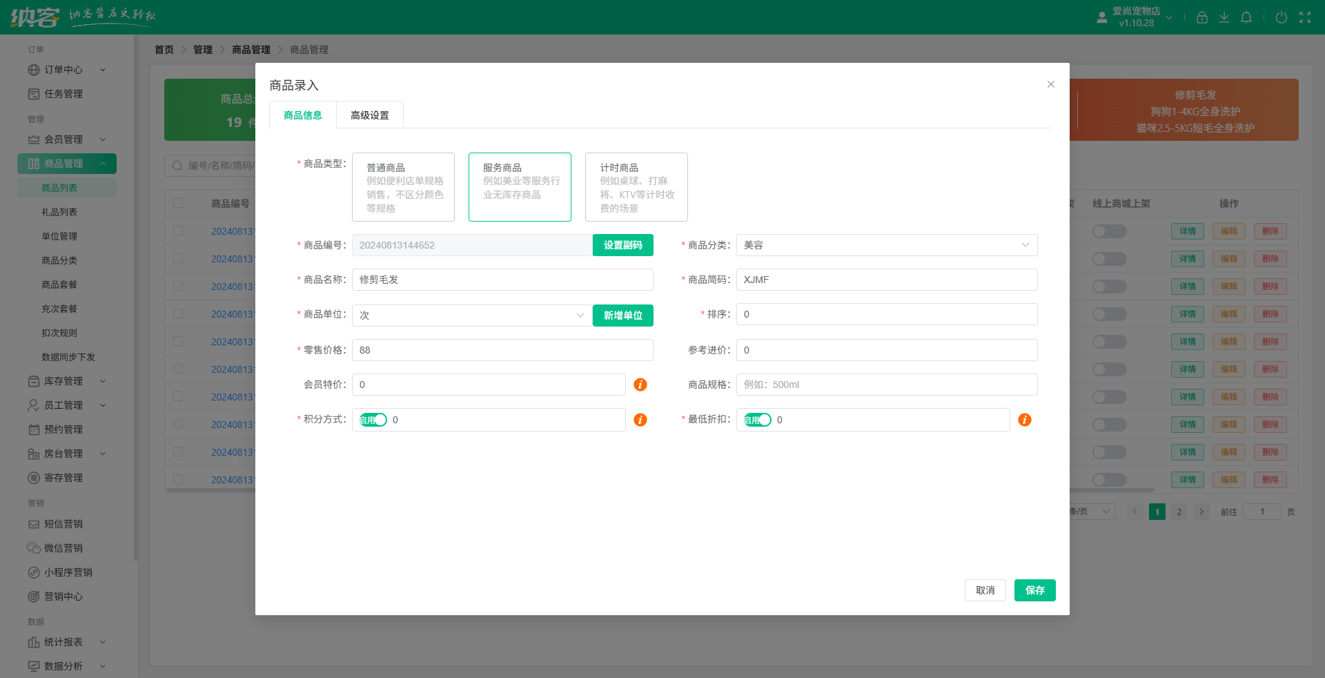
Task: Open the 商品单位 dropdown showing 次
Action: pyautogui.click(x=472, y=316)
